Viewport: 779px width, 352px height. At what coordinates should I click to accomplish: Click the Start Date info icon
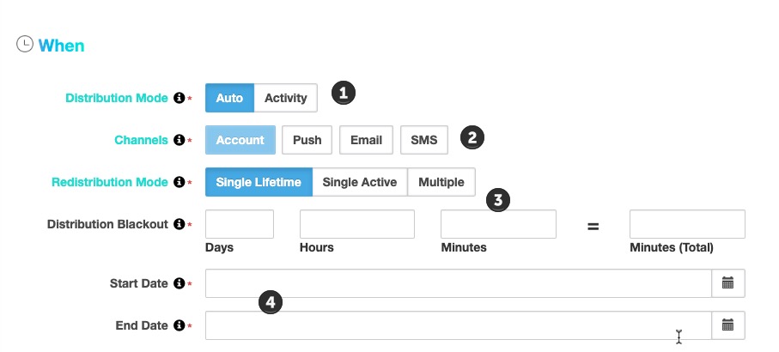179,283
